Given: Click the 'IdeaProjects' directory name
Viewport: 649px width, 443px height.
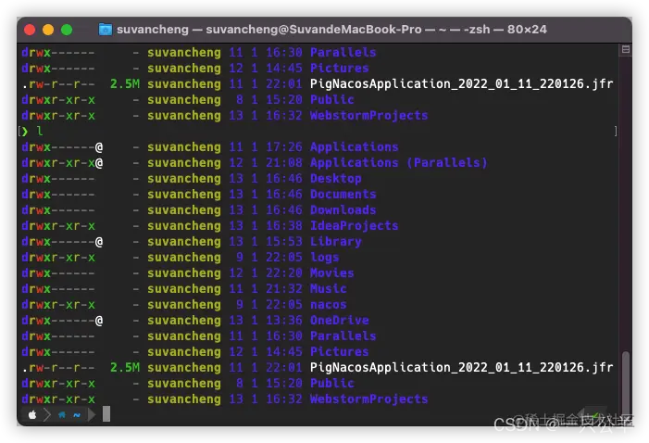Looking at the screenshot, I should point(355,226).
